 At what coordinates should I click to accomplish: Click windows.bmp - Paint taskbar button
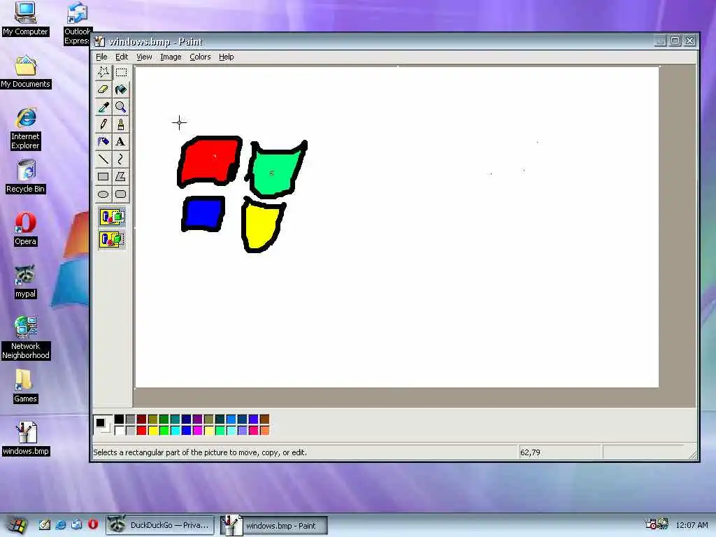[x=274, y=526]
